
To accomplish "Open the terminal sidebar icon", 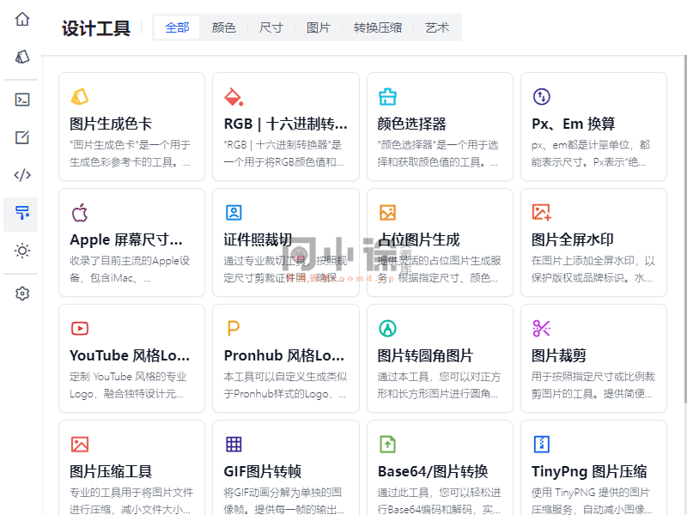I will (22, 100).
